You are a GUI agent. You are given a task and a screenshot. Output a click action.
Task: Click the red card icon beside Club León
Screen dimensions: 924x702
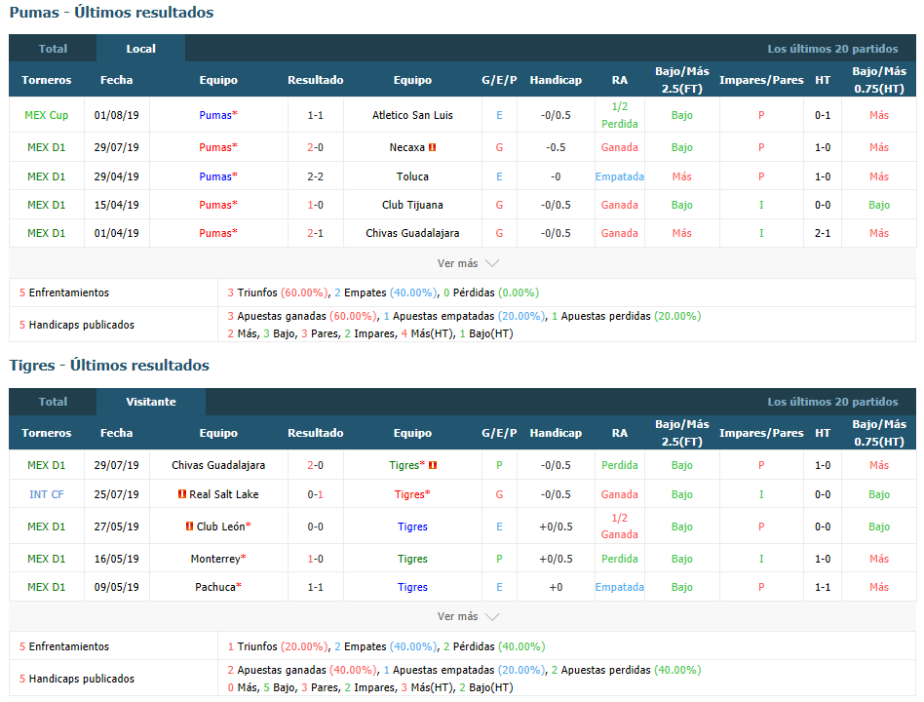(x=189, y=526)
